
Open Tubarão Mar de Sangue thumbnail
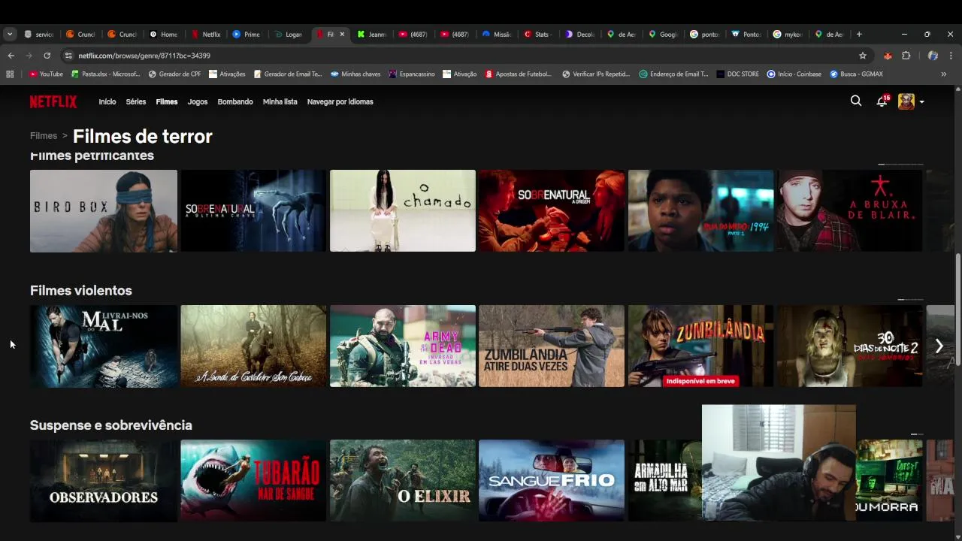[253, 480]
